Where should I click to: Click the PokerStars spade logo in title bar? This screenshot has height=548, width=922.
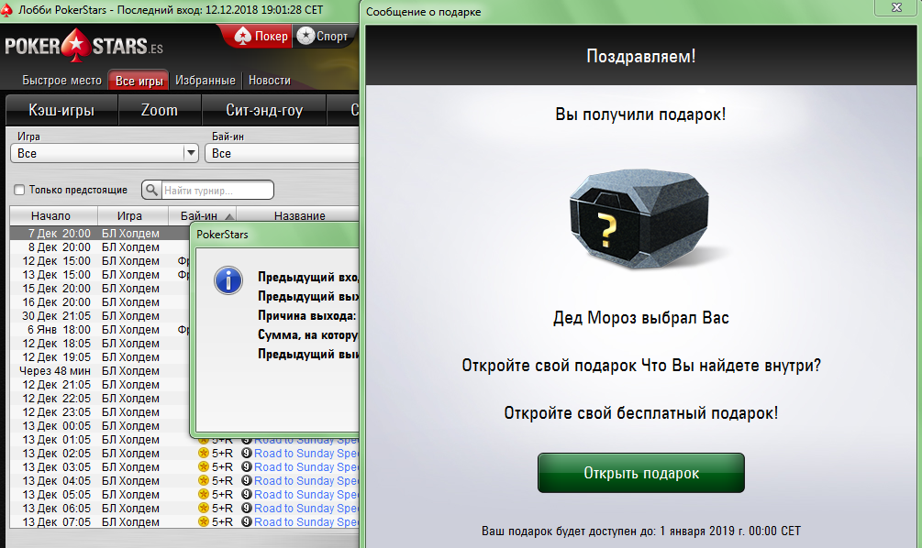click(6, 10)
